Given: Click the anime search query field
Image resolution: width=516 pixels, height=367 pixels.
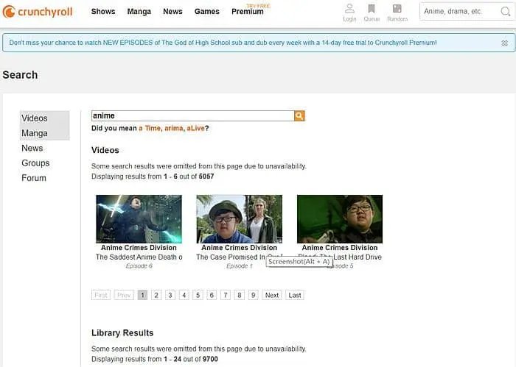Looking at the screenshot, I should (x=193, y=115).
